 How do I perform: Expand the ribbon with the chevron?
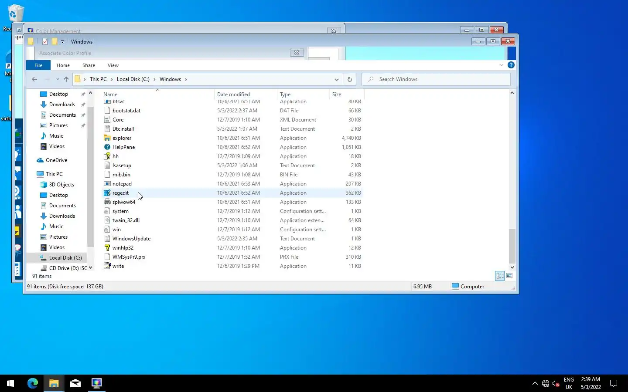[501, 65]
